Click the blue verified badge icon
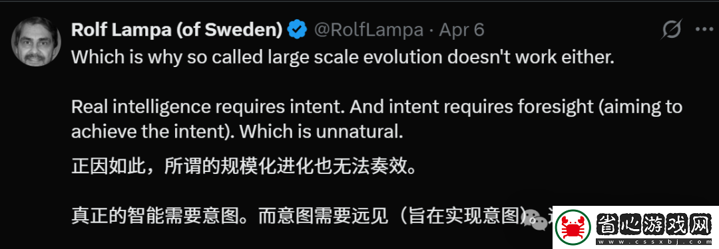This screenshot has width=719, height=249. click(x=297, y=30)
